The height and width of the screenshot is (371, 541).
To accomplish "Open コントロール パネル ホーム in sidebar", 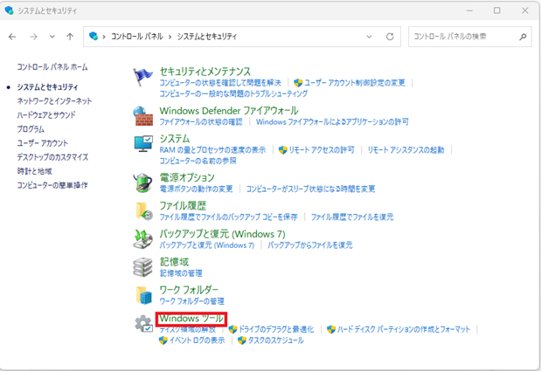I will click(52, 67).
